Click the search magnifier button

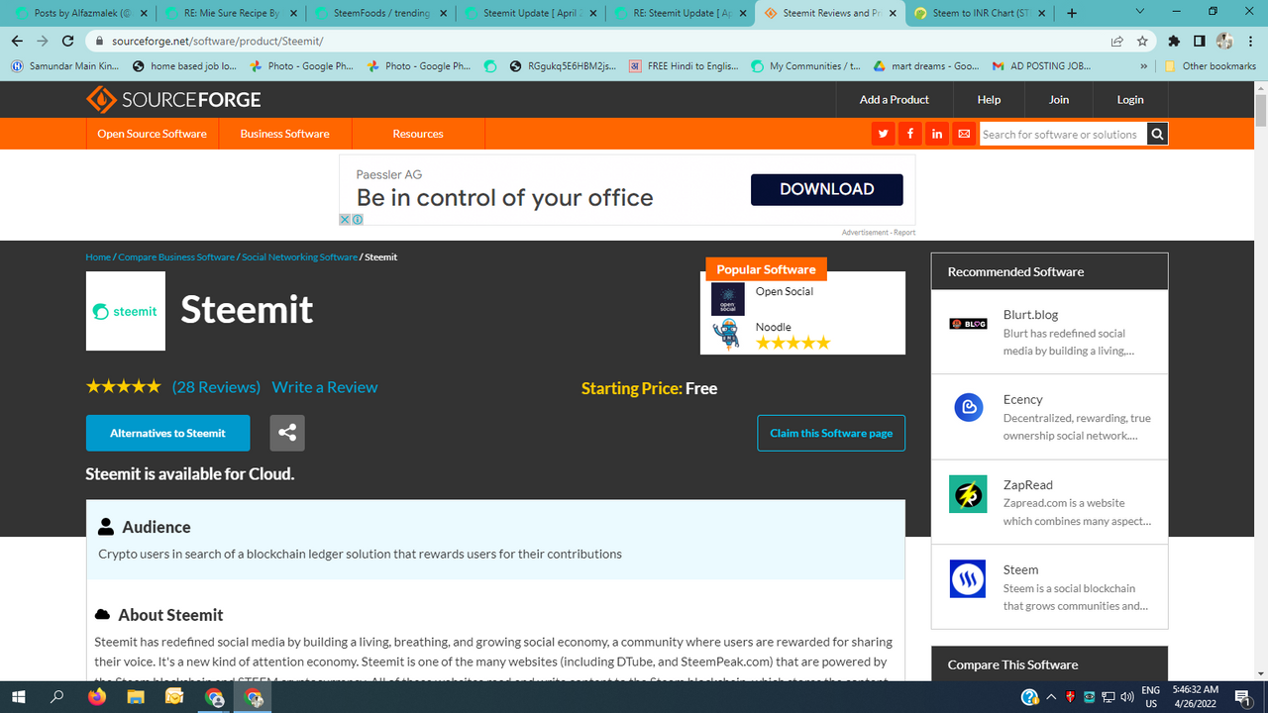click(1157, 134)
